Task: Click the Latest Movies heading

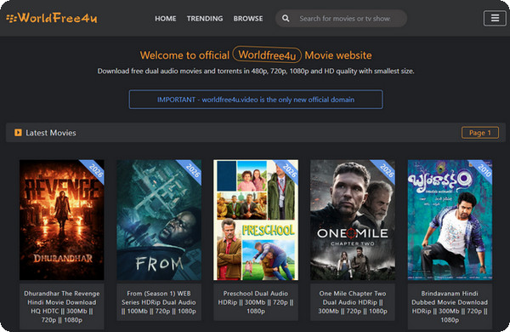Action: (x=51, y=133)
